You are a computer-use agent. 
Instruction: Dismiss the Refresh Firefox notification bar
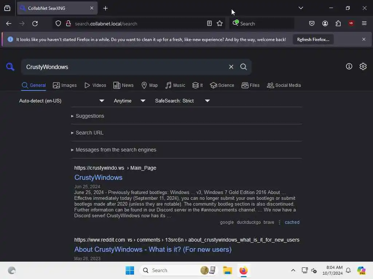coord(364,39)
